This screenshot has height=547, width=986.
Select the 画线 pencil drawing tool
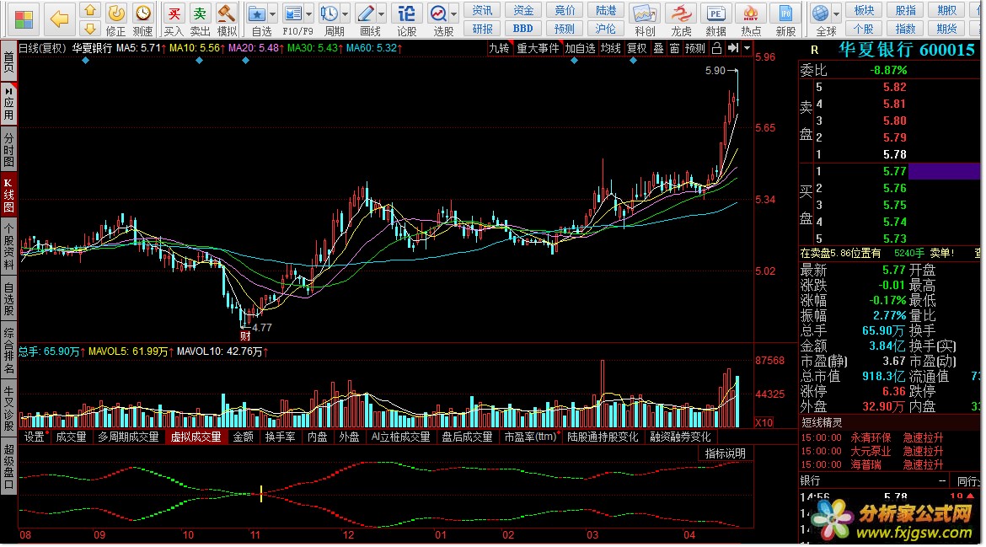pos(366,13)
